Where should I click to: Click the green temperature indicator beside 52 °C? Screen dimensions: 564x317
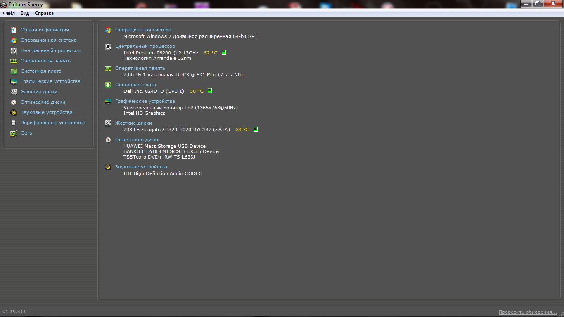(x=224, y=53)
